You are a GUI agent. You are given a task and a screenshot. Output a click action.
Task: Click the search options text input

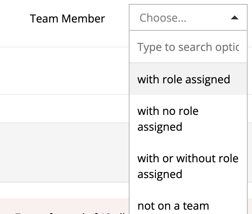click(x=188, y=47)
